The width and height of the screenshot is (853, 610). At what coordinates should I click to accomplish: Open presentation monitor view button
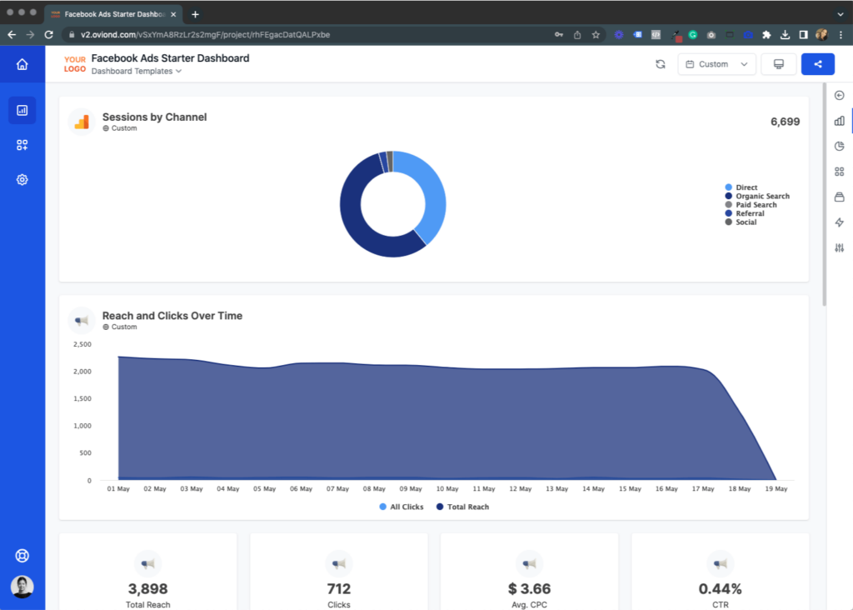coord(779,64)
